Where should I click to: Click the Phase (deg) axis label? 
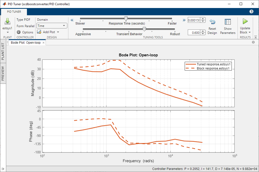point(31,132)
